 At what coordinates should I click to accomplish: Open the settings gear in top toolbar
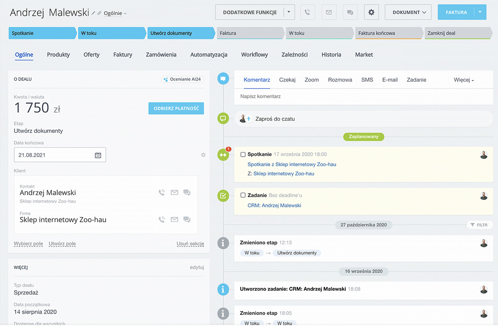click(x=371, y=12)
